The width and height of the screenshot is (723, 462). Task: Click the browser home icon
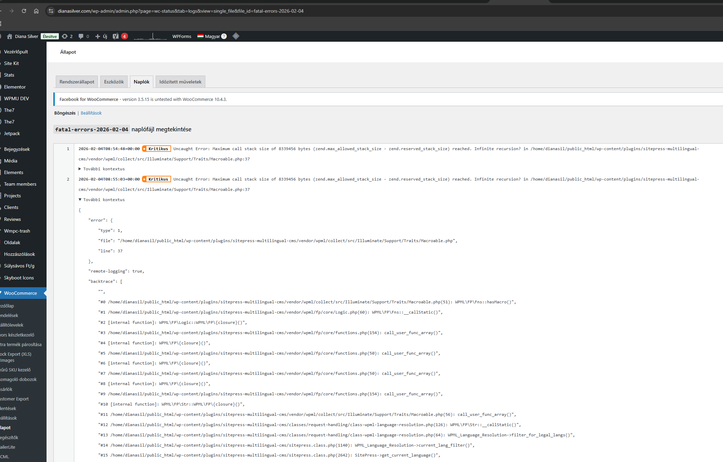[36, 11]
